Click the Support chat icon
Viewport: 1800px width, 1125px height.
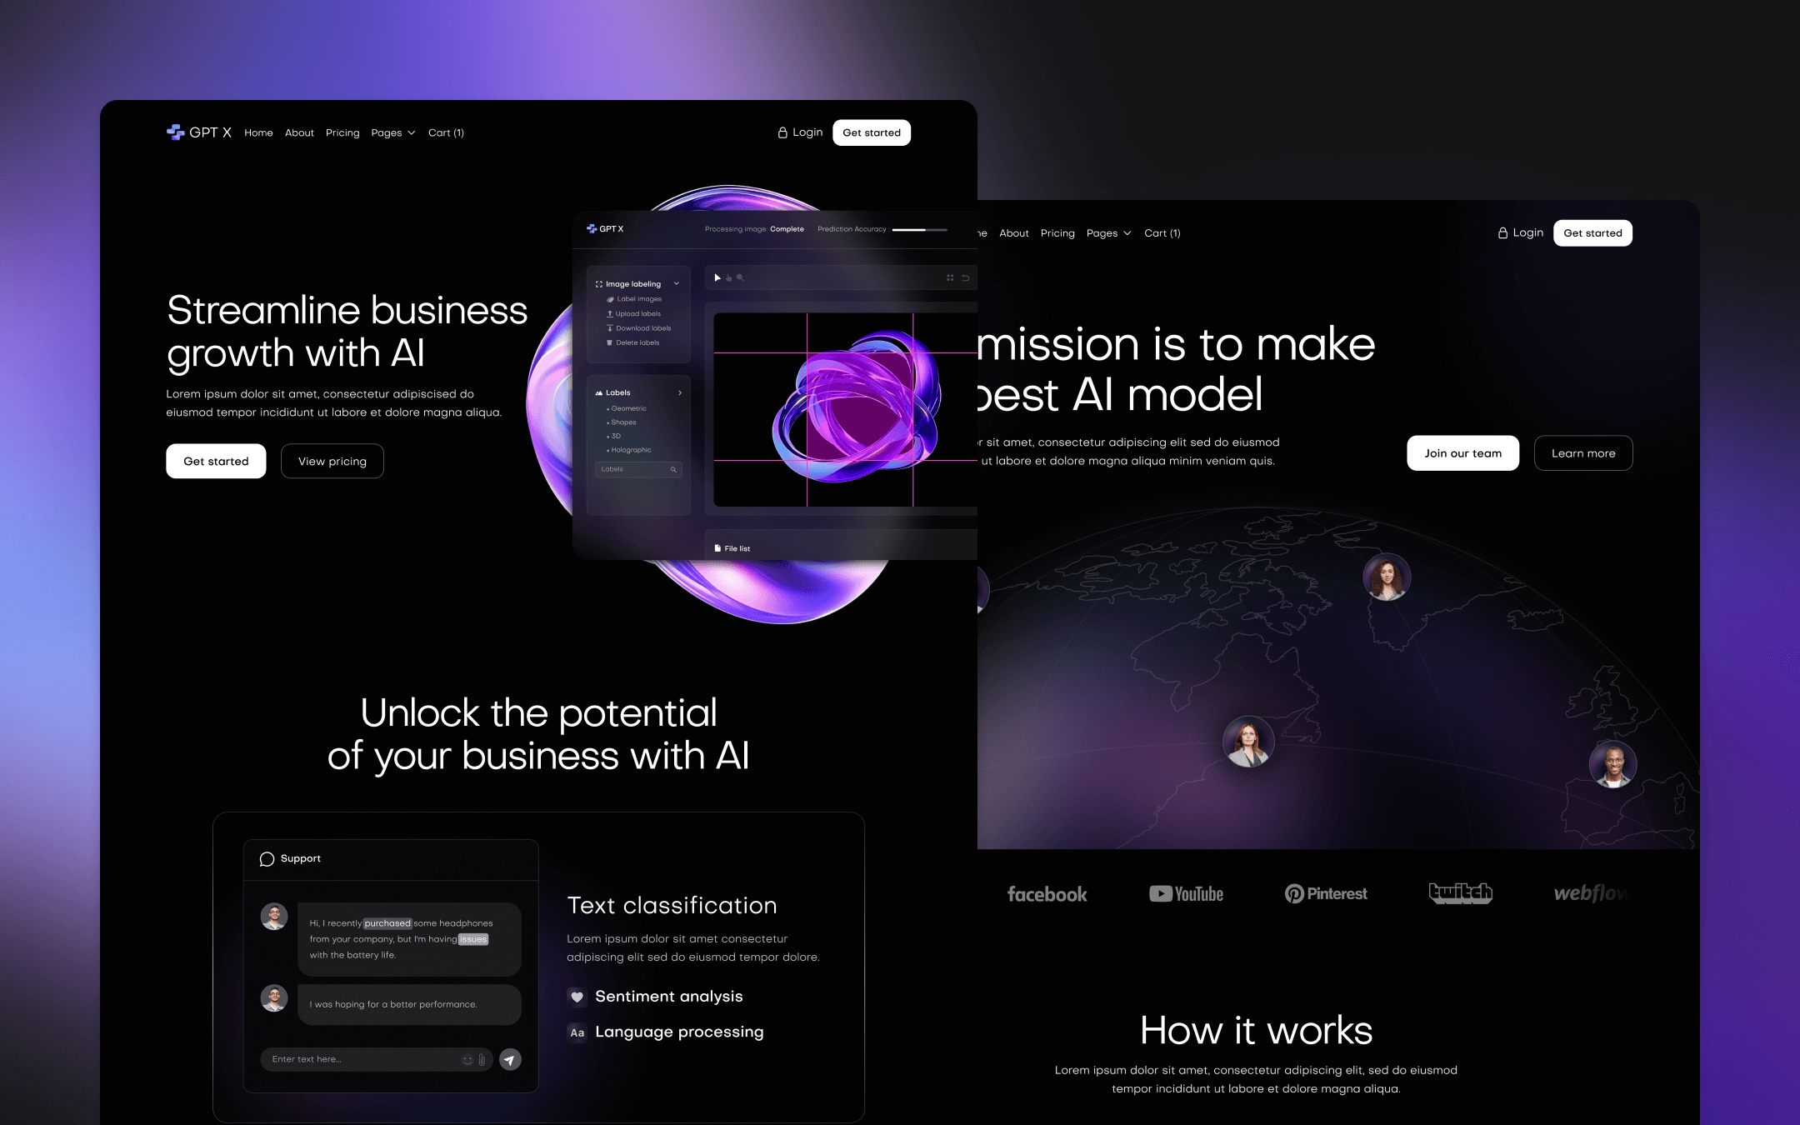267,857
